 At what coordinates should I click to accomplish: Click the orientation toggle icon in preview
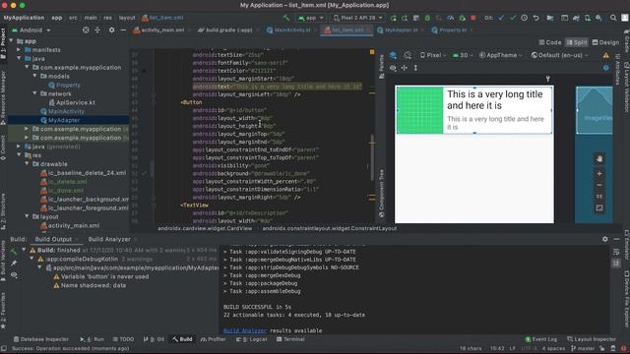tap(408, 55)
